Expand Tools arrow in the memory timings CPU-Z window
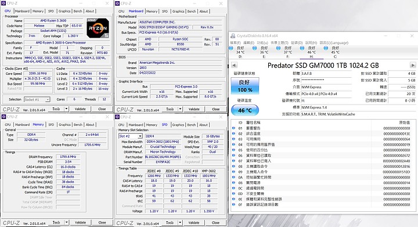The width and height of the screenshot is (418, 227). coord(66,222)
